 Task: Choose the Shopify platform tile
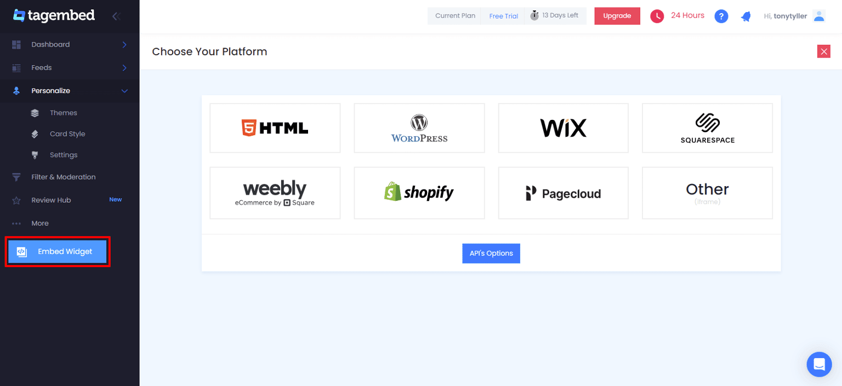(419, 193)
